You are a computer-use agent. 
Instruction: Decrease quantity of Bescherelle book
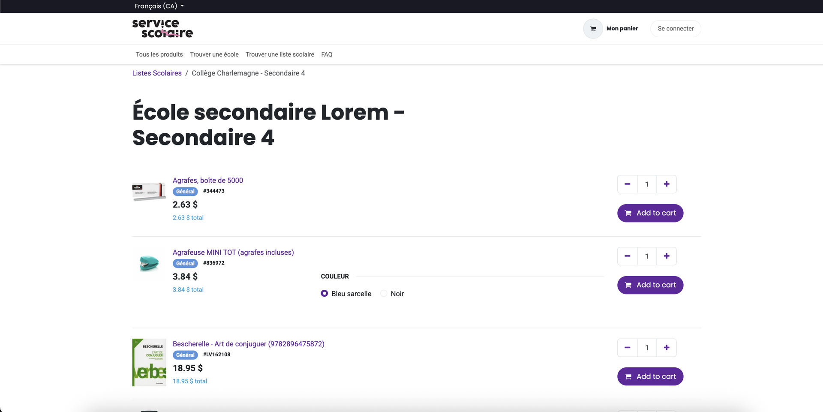(x=627, y=348)
